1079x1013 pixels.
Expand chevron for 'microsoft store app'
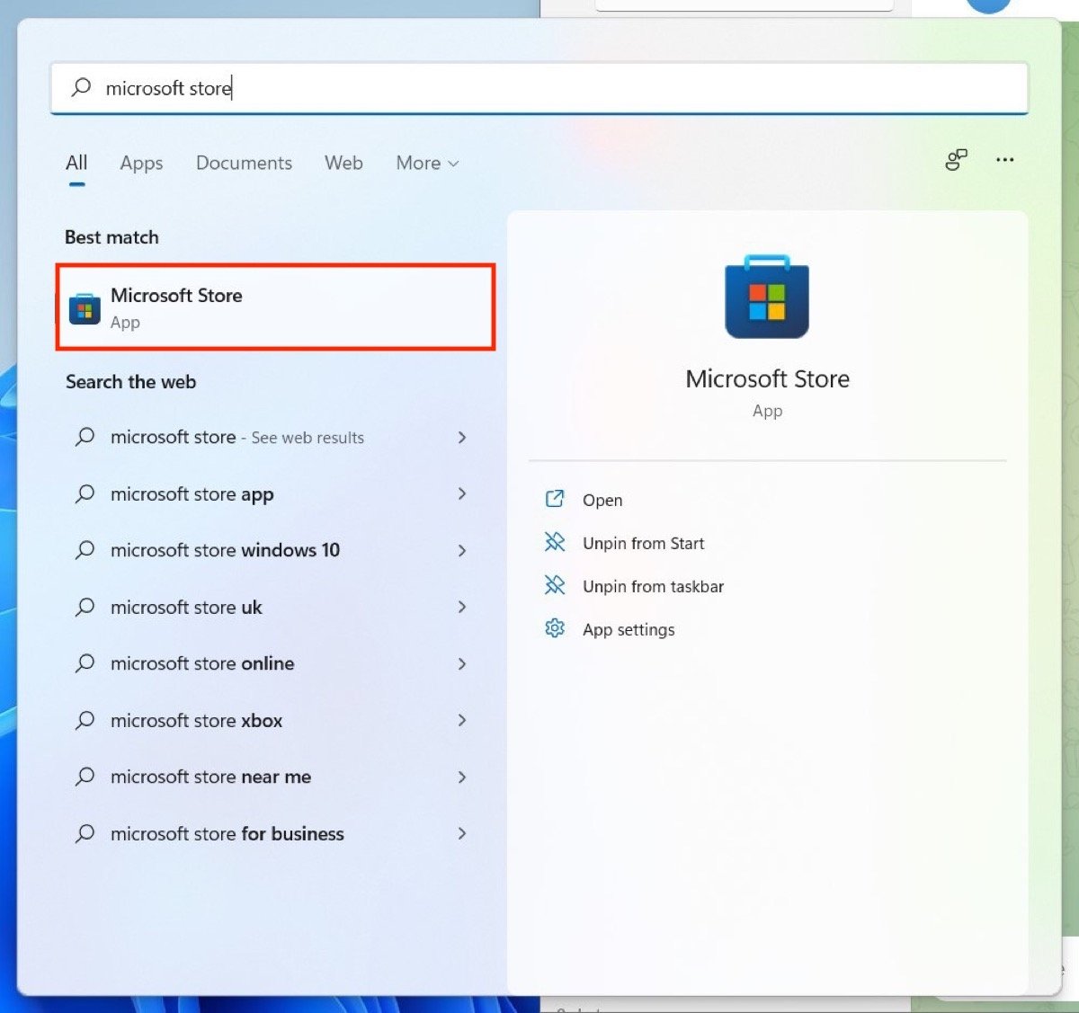click(x=462, y=493)
